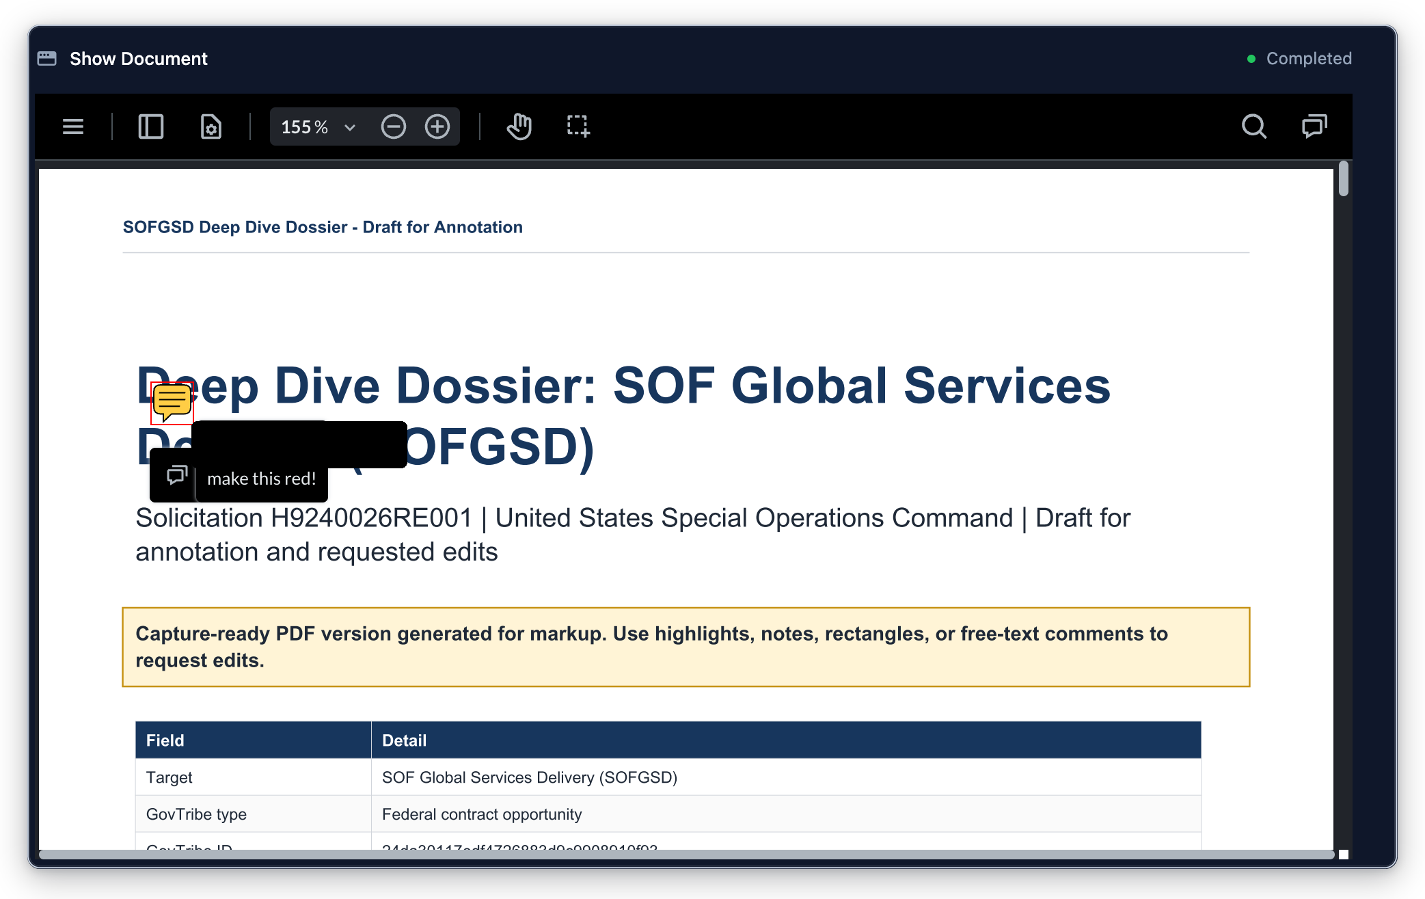This screenshot has height=899, width=1425.
Task: Click the 'Completed' status label
Action: coord(1309,59)
